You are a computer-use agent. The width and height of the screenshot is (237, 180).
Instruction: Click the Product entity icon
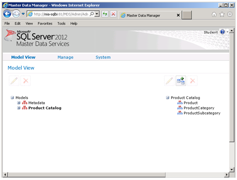pos(180,102)
